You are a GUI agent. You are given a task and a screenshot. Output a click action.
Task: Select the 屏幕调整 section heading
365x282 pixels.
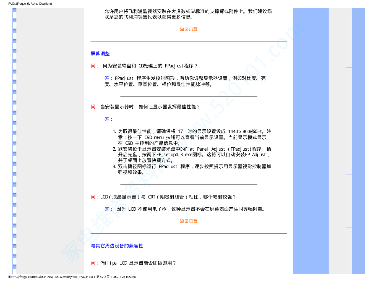click(100, 54)
